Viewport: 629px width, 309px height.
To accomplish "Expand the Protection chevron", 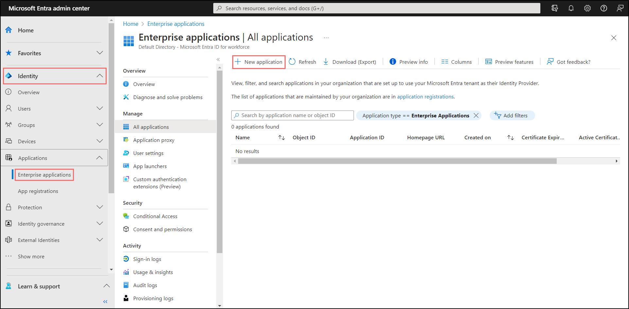I will click(x=100, y=207).
